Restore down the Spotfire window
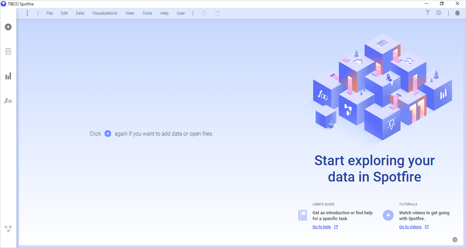The image size is (466, 248). [442, 4]
